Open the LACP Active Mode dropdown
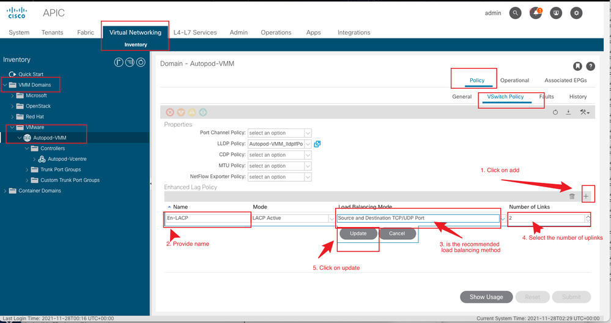Image resolution: width=611 pixels, height=323 pixels. (331, 218)
